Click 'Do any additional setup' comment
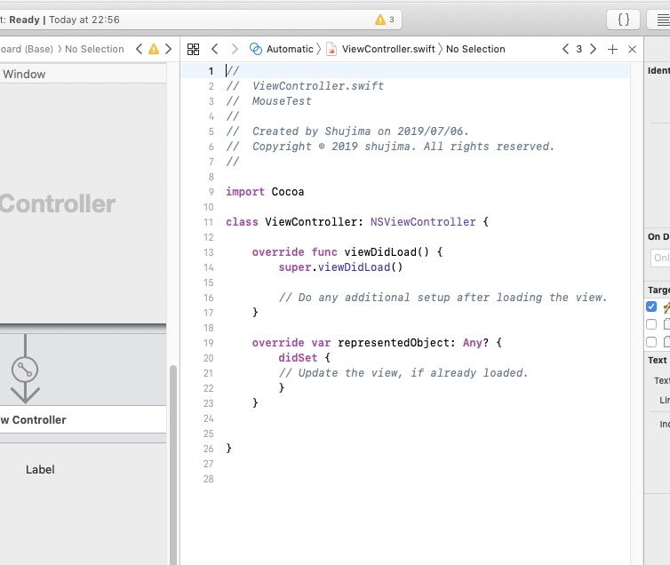Viewport: 670px width, 565px height. (443, 298)
